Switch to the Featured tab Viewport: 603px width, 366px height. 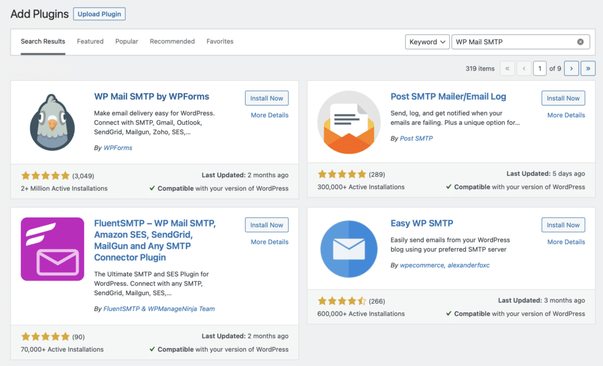[x=90, y=41]
